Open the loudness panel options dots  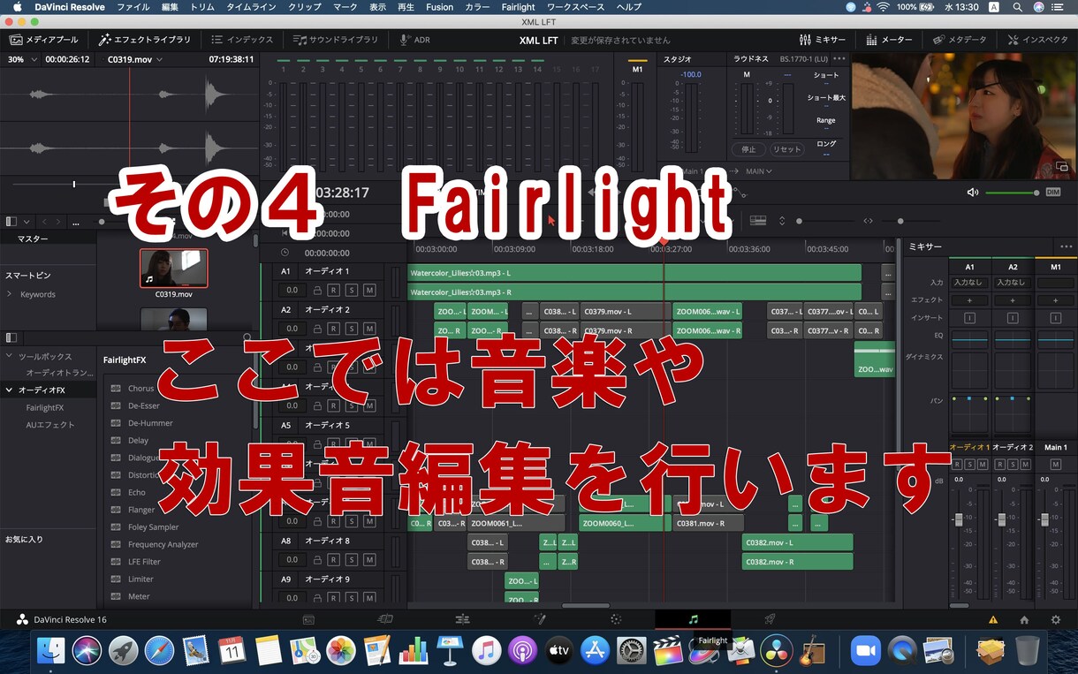tap(839, 59)
